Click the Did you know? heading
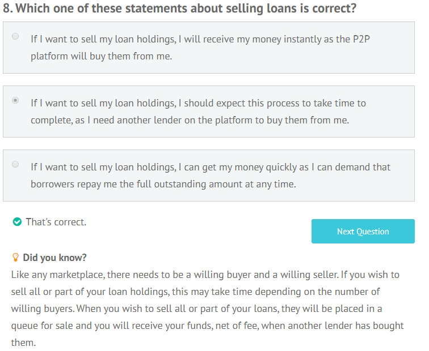429x351 pixels. point(54,258)
